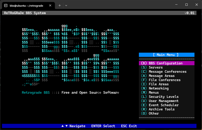Select BBS Configuration menu entry
This screenshot has height=130, width=202.
[x=167, y=63]
